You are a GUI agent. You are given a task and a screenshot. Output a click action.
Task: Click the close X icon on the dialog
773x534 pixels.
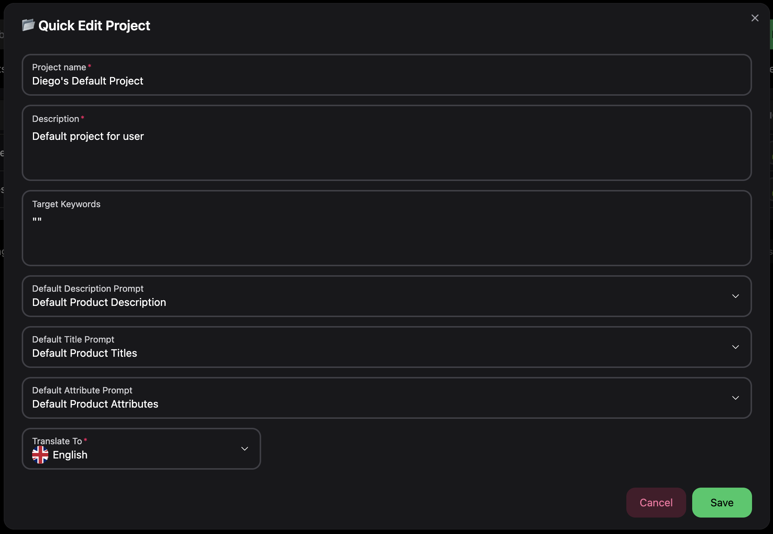[x=755, y=18]
